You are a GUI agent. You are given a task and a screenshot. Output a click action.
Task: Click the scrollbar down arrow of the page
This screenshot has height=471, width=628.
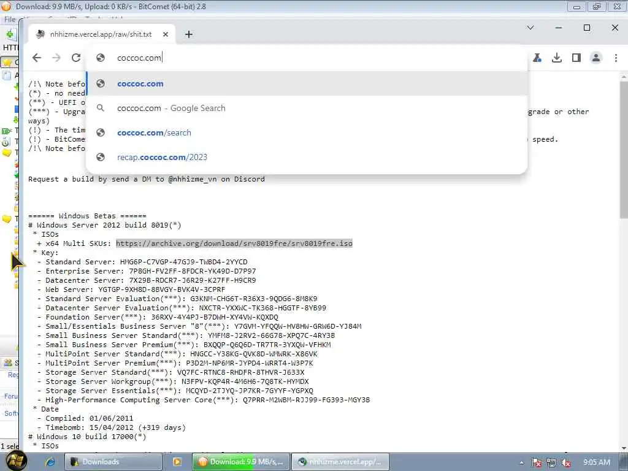click(x=624, y=448)
